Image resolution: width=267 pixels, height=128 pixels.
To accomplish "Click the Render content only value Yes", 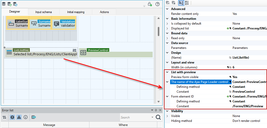I will (x=235, y=14).
